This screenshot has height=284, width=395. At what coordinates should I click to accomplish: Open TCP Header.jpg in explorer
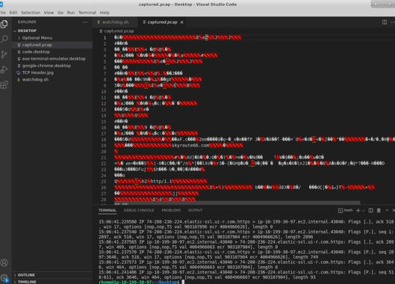52,72
